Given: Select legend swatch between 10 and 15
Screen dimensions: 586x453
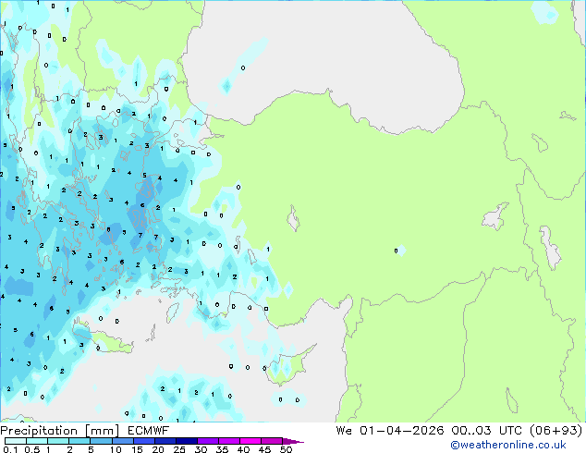Looking at the screenshot, I should tap(123, 441).
